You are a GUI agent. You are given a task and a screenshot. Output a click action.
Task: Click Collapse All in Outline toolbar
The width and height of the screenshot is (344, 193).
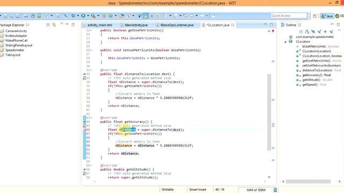[301, 32]
